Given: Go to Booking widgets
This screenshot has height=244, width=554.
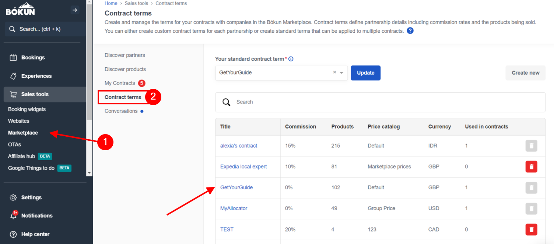Looking at the screenshot, I should click(x=27, y=109).
